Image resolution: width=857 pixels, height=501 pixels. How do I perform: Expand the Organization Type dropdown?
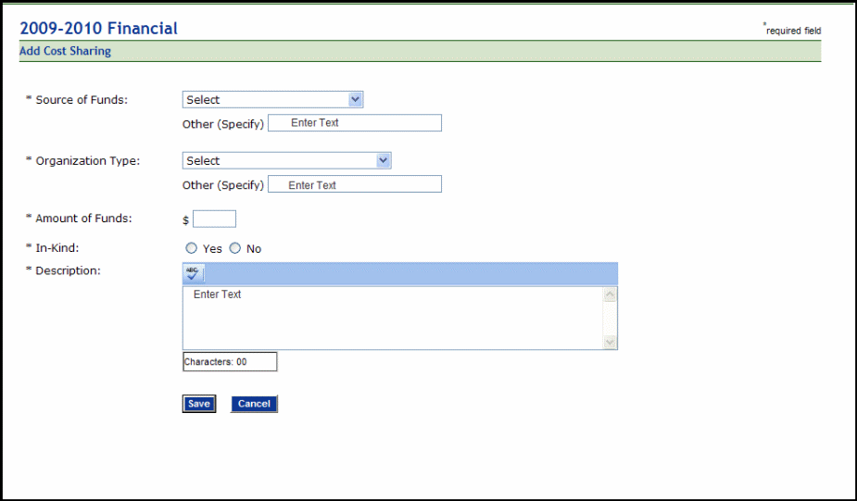[x=286, y=161]
